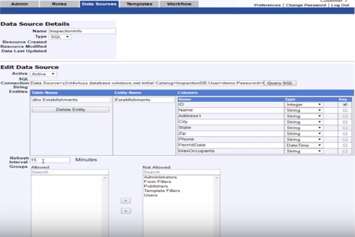
Task: Check the Key checkbox for State
Action: 345,128
